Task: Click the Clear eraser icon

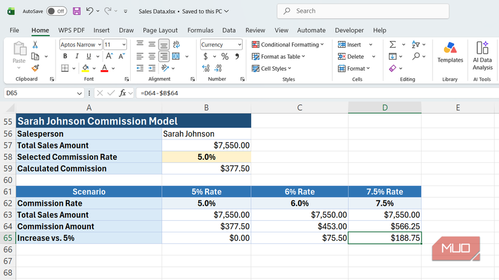Action: pos(393,68)
